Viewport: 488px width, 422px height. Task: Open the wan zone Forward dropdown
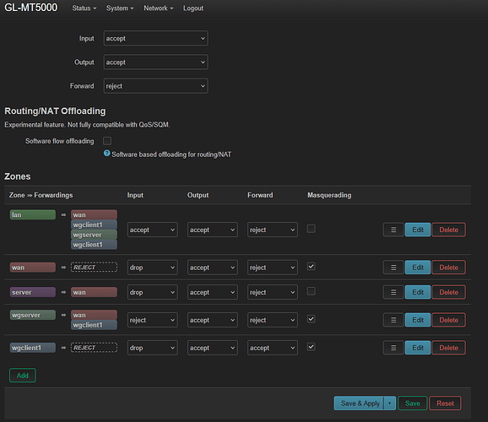(273, 268)
